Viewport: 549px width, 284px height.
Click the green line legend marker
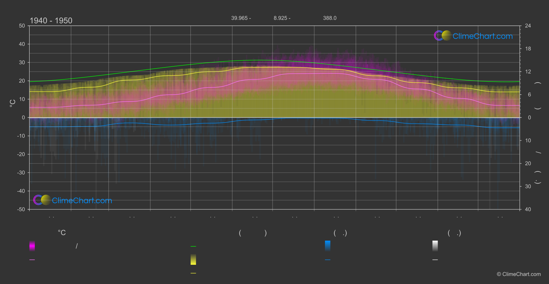pos(193,246)
